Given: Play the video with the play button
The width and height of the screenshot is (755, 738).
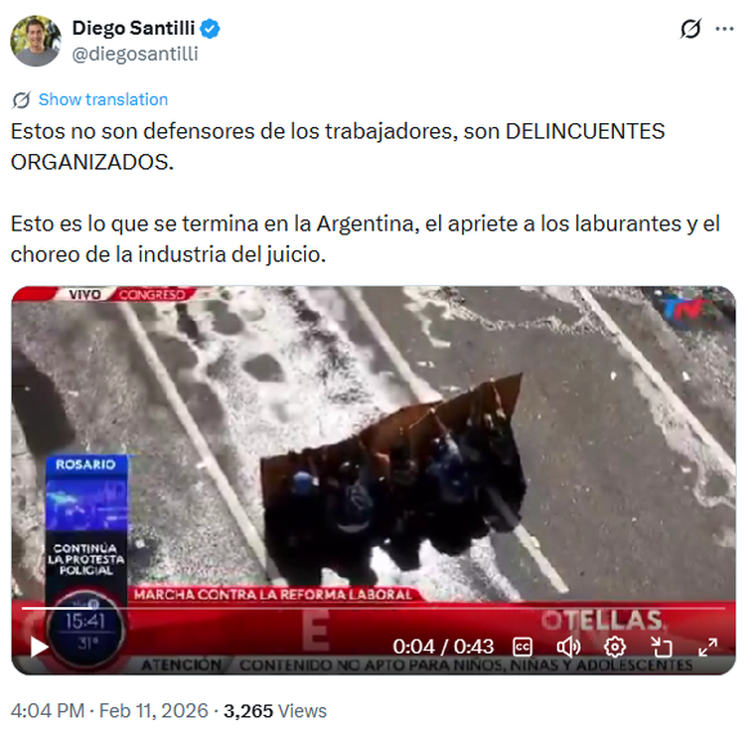Looking at the screenshot, I should pyautogui.click(x=39, y=647).
